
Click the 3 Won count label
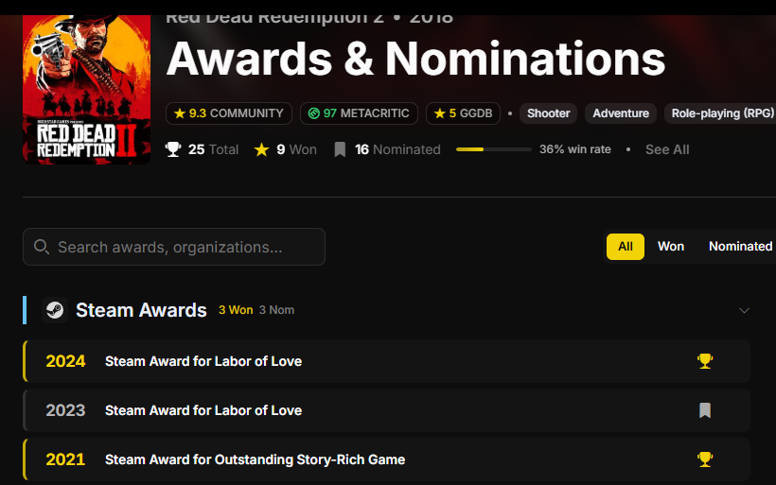pos(236,310)
